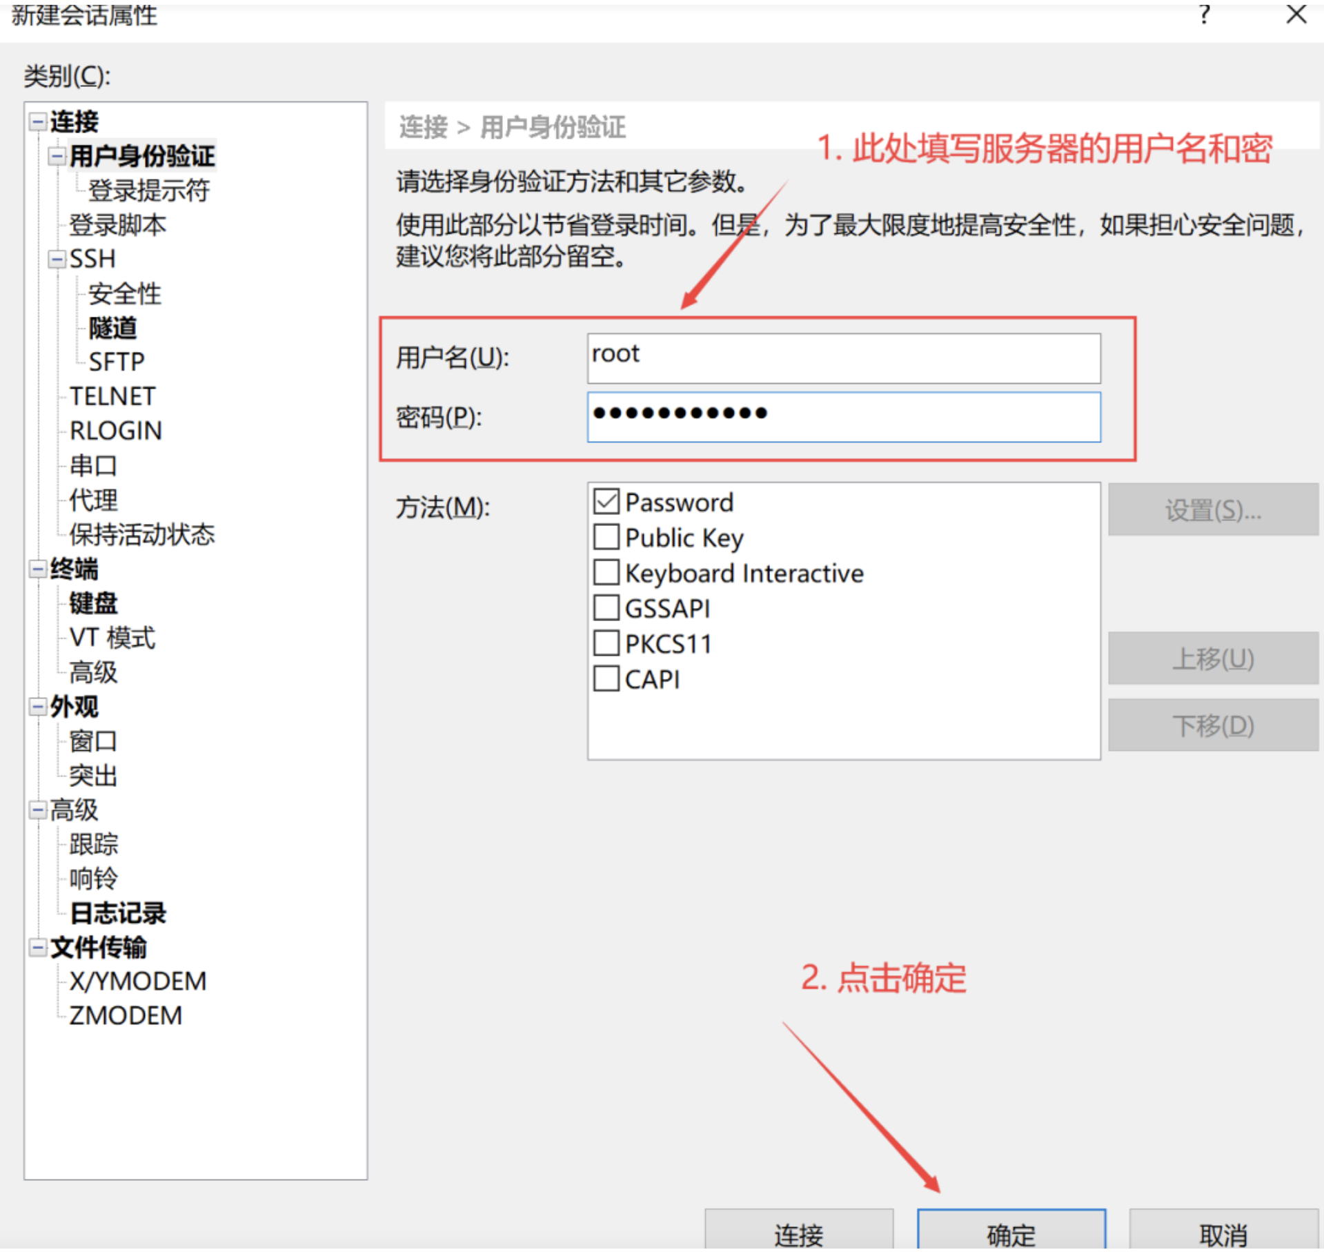Select ZMODEM in the tree
Viewport: 1324px width, 1252px height.
[126, 1017]
